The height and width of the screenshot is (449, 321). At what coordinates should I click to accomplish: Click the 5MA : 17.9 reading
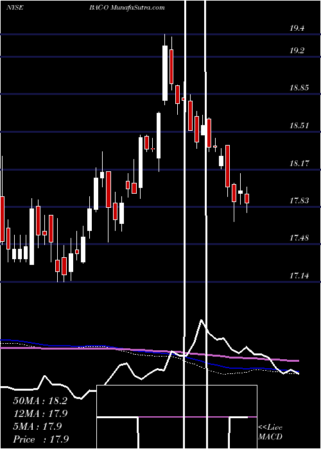[37, 427]
